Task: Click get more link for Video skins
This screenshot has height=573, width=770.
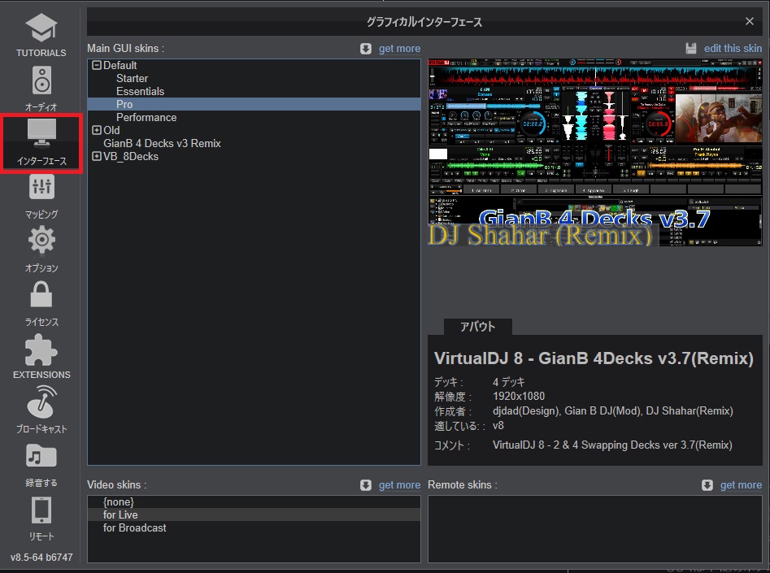Action: [x=399, y=485]
